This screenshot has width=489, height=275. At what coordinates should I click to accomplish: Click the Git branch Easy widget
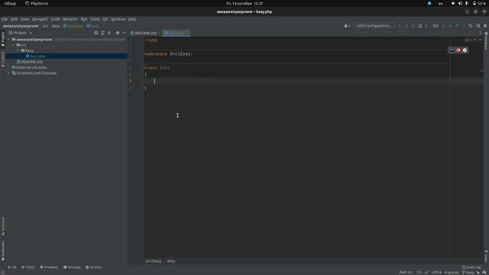coord(468,273)
